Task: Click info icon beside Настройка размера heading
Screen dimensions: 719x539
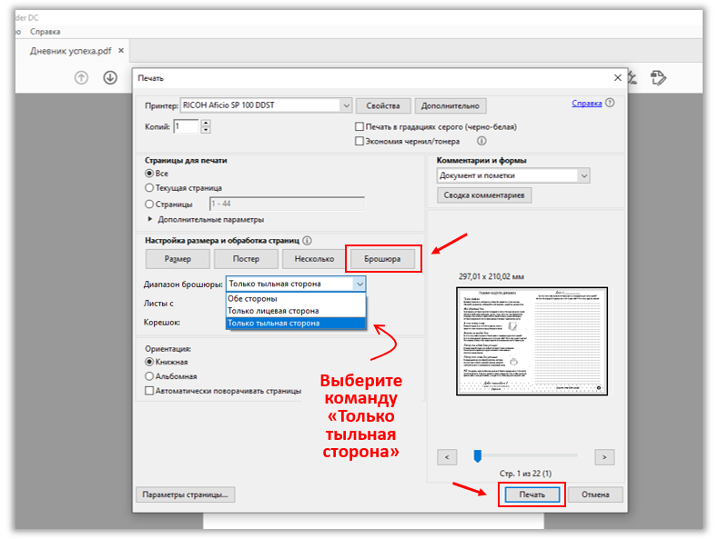Action: coord(308,241)
